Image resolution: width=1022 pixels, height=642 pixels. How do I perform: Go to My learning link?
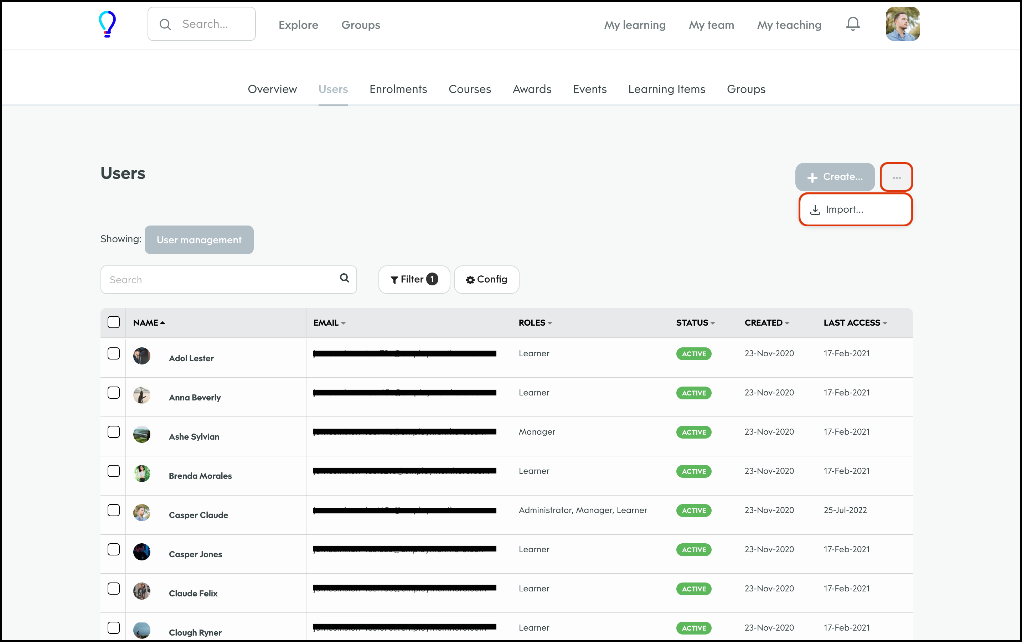click(x=635, y=25)
